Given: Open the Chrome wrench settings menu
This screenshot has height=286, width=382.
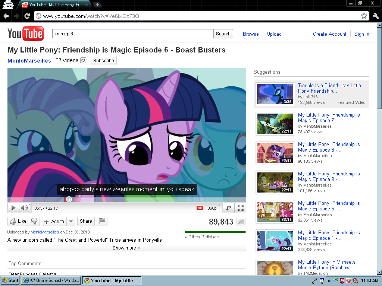Looking at the screenshot, I should 375,16.
